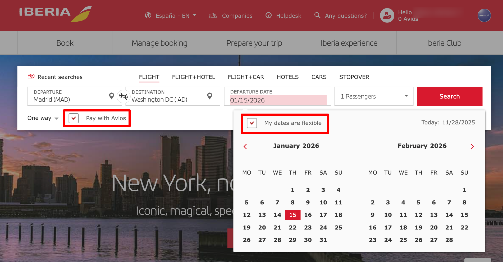Click the Companies people icon
Viewport: 503px width, 262px height.
pos(212,15)
